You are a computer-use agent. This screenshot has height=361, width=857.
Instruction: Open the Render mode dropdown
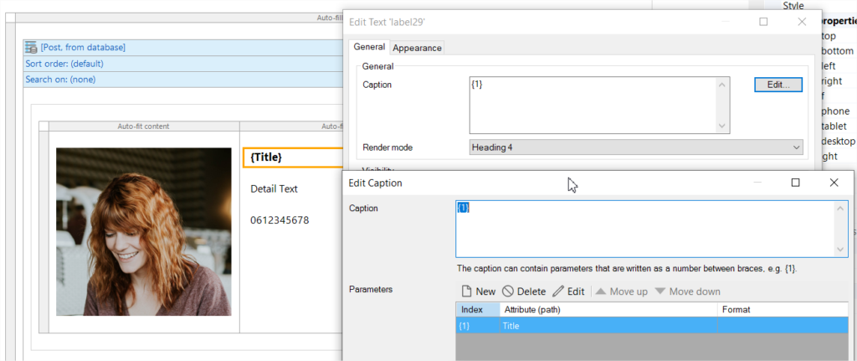636,147
